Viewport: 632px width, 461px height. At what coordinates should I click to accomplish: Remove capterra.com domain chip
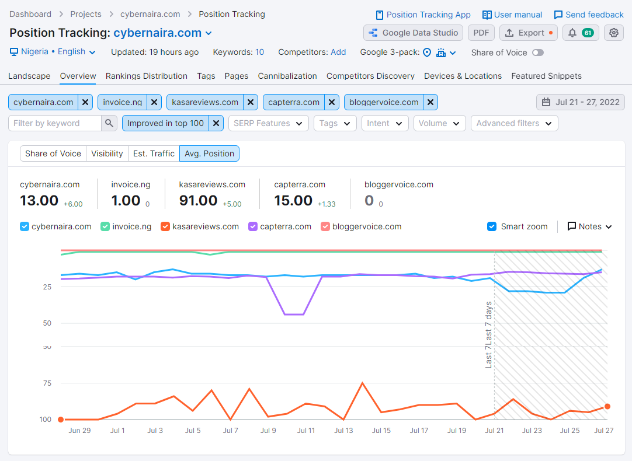tap(331, 102)
